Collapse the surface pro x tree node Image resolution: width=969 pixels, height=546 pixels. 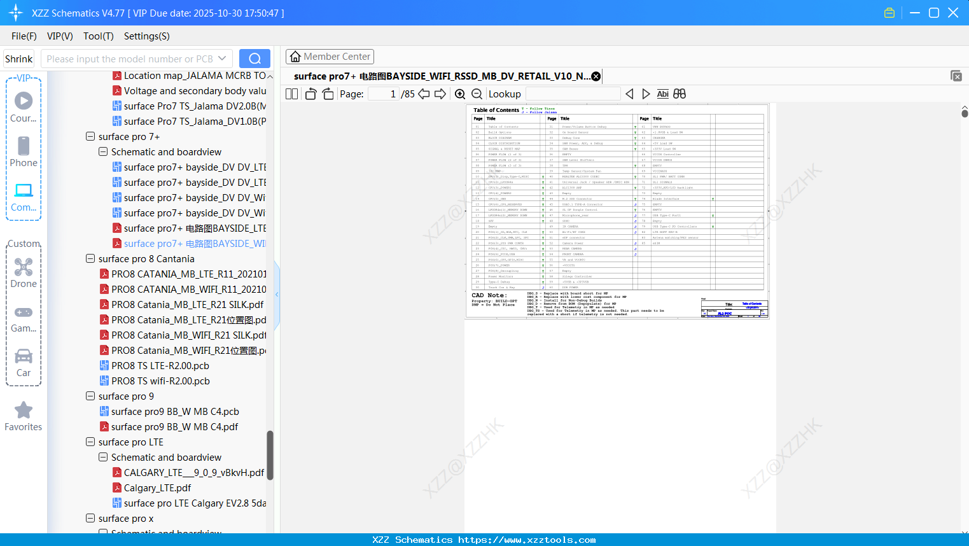tap(90, 518)
